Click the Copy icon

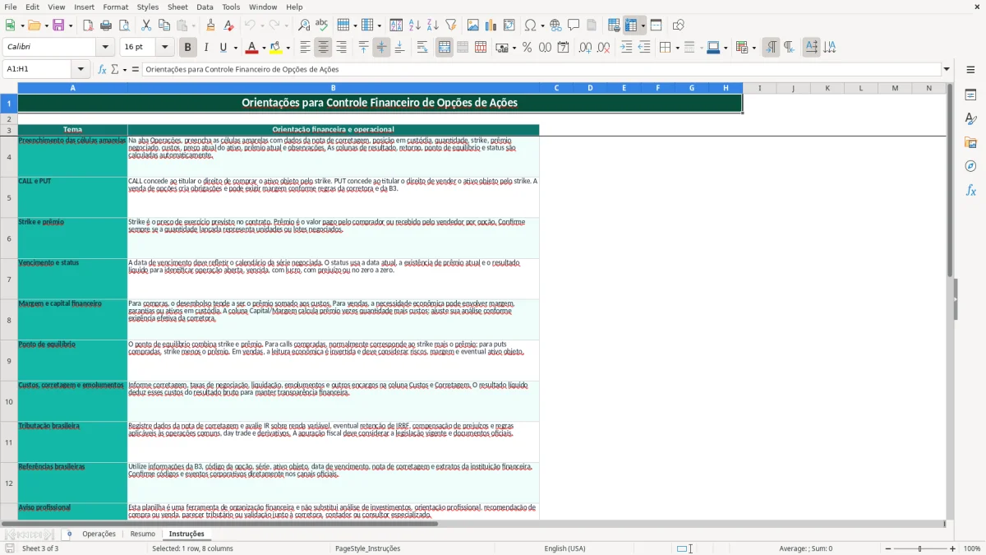[164, 25]
